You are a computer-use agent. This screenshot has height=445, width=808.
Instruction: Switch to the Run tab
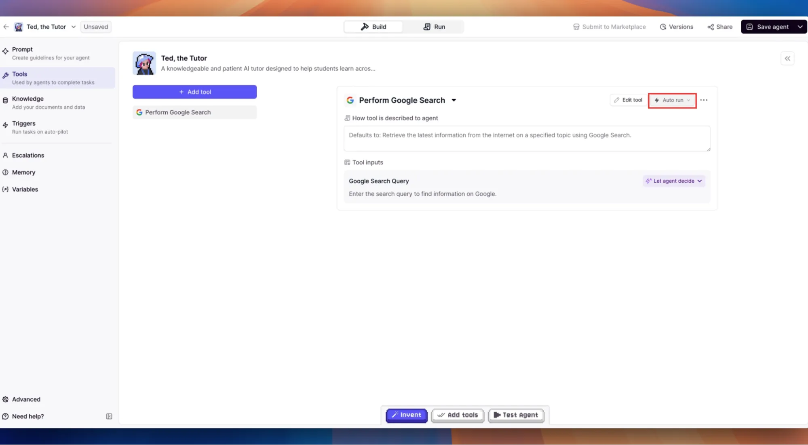point(434,27)
